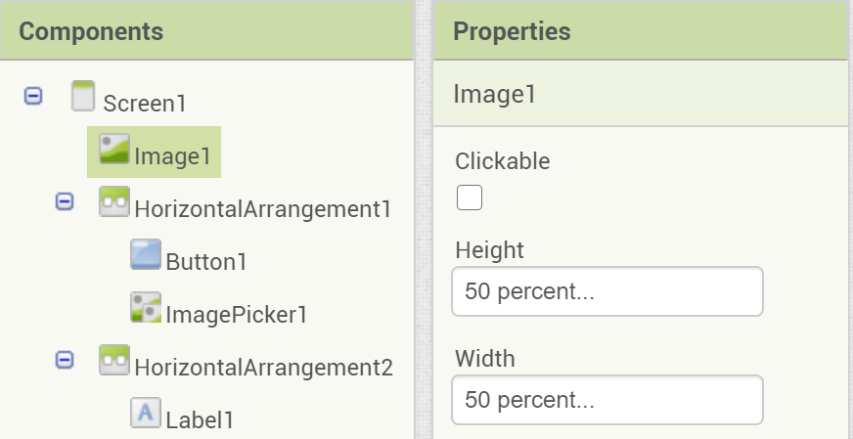Click the Label1 letter A icon

pyautogui.click(x=146, y=414)
